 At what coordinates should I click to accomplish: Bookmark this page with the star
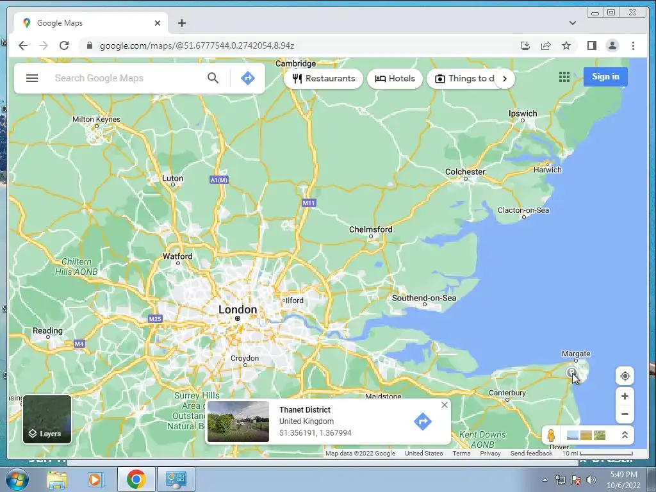tap(566, 45)
